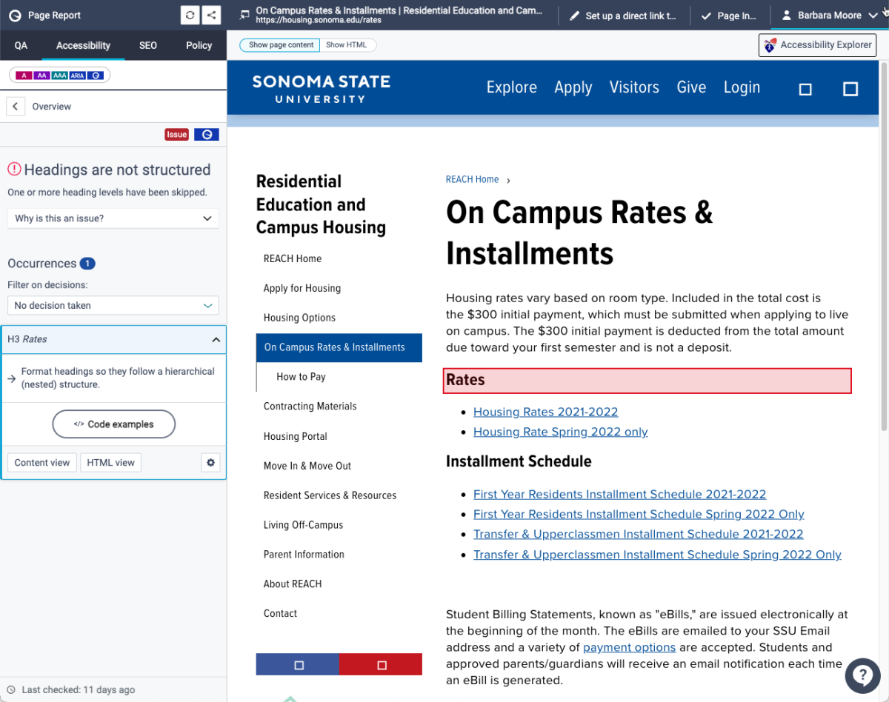Select the Accessibility tab

coord(83,45)
